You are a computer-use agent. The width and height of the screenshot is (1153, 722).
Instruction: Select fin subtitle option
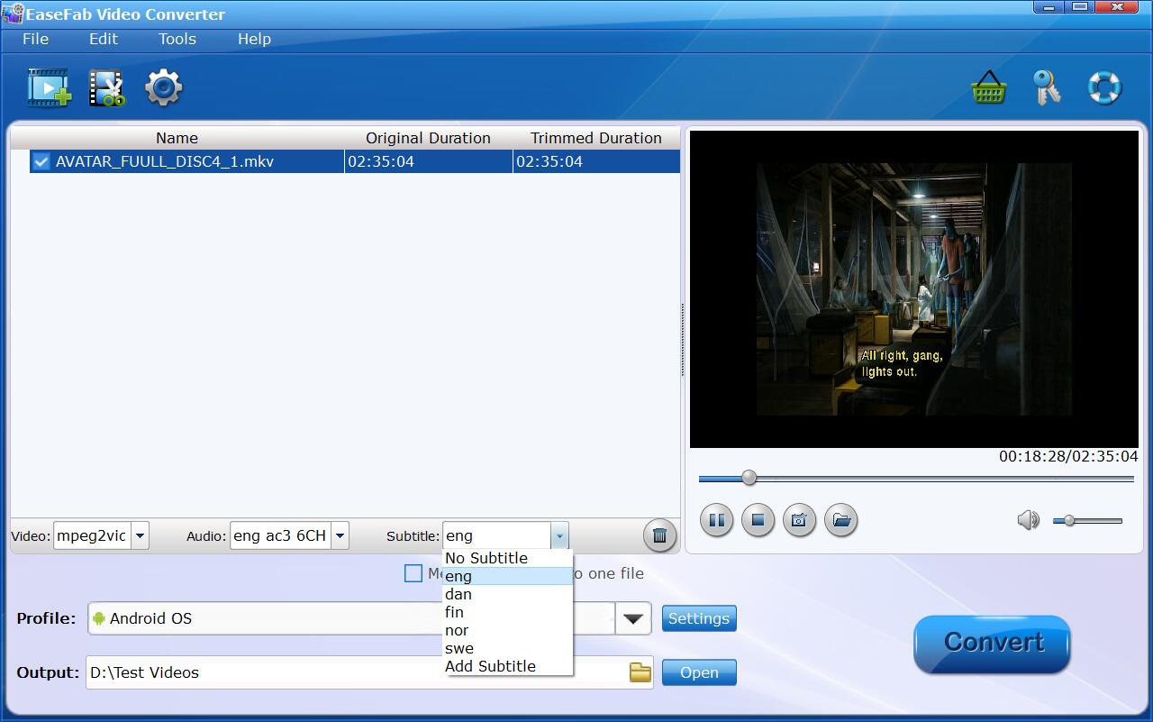[x=508, y=612]
